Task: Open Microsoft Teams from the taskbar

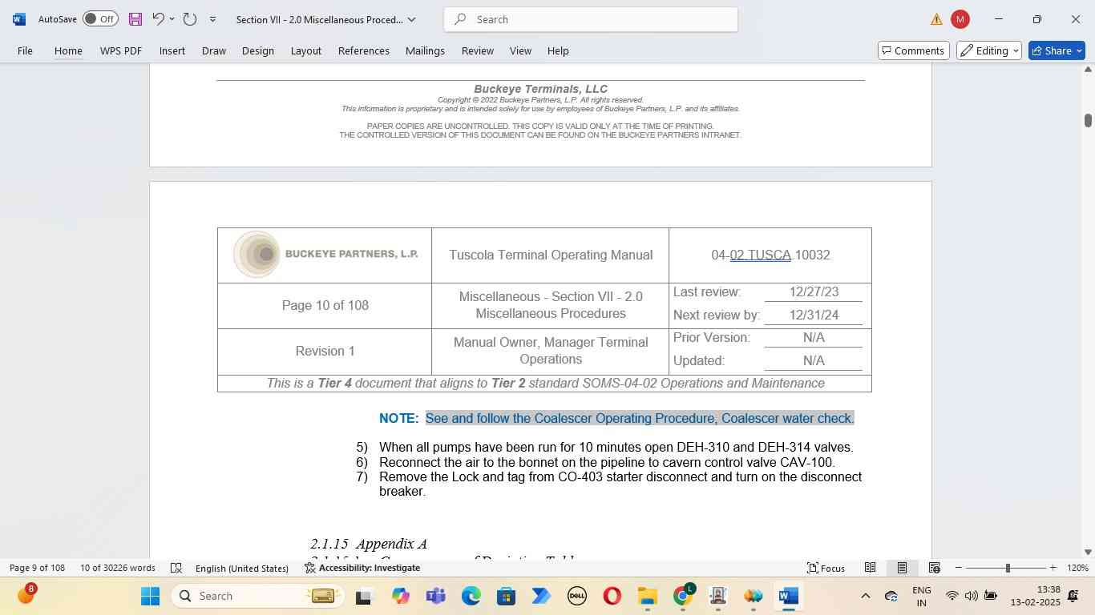Action: (436, 596)
